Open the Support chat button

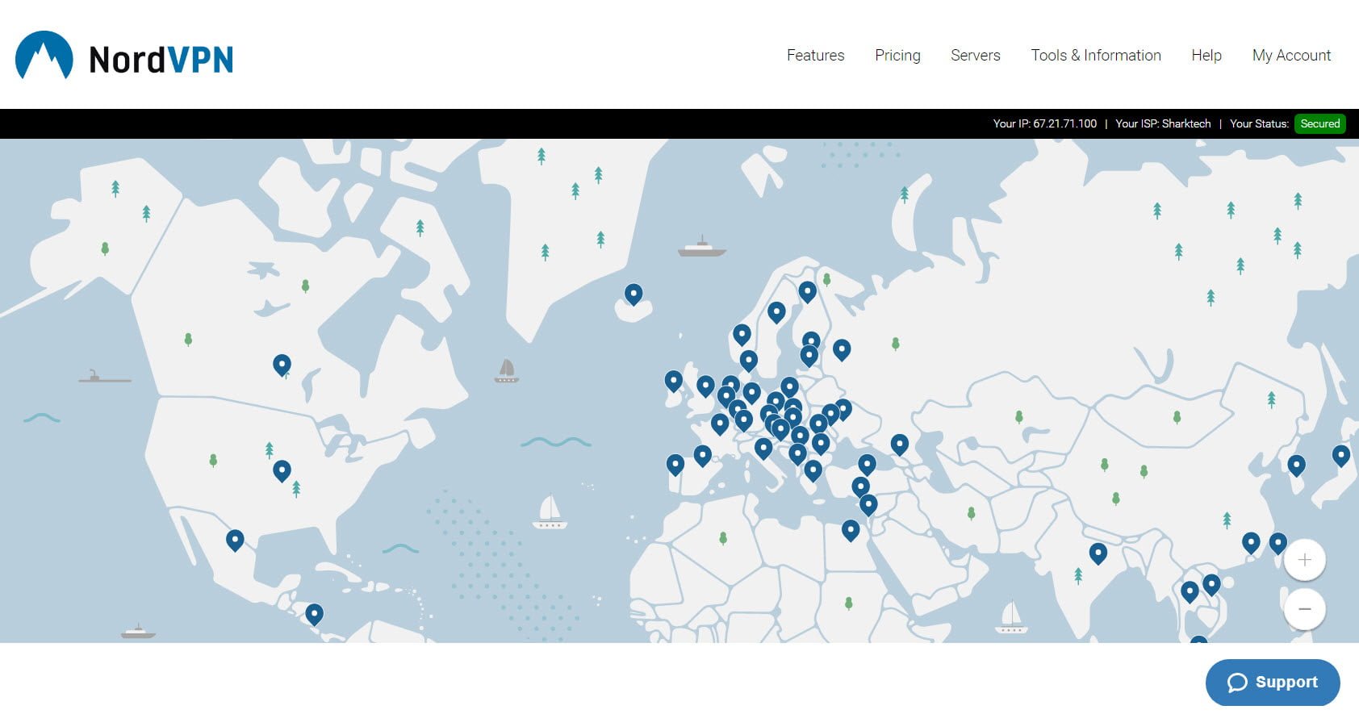click(x=1273, y=683)
